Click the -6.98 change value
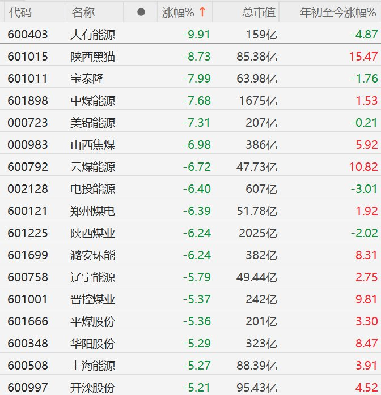Viewport: 381px width, 395px height. click(x=197, y=145)
